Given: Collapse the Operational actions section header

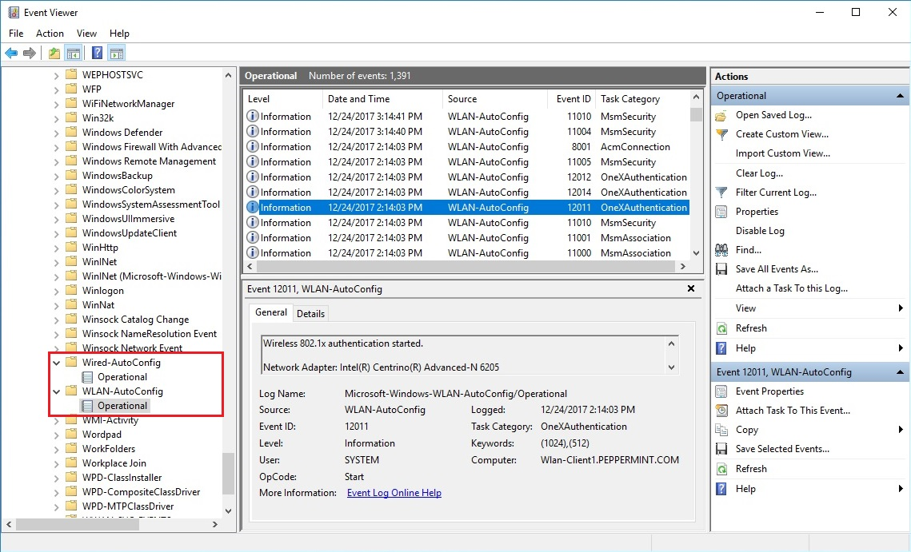Looking at the screenshot, I should (900, 96).
